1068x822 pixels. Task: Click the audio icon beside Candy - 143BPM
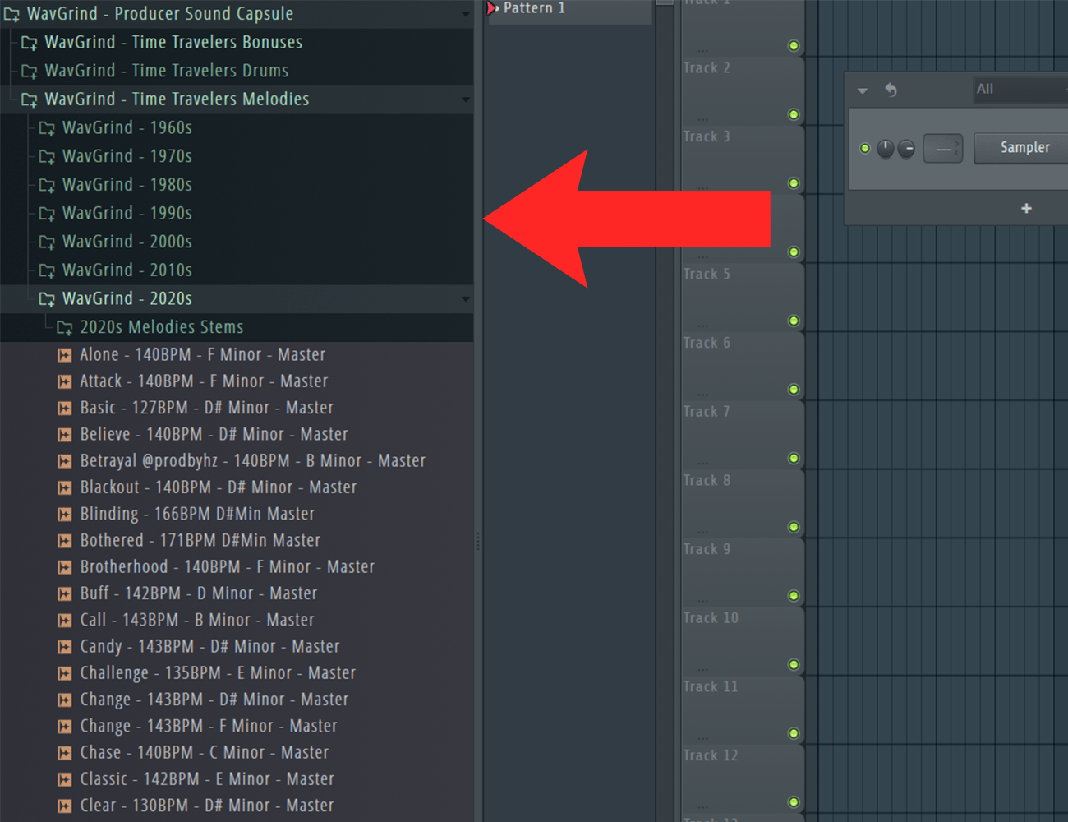(x=64, y=647)
